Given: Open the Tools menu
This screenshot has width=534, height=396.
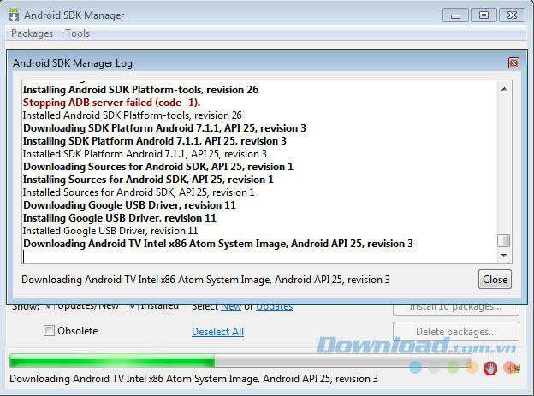Looking at the screenshot, I should click(77, 33).
